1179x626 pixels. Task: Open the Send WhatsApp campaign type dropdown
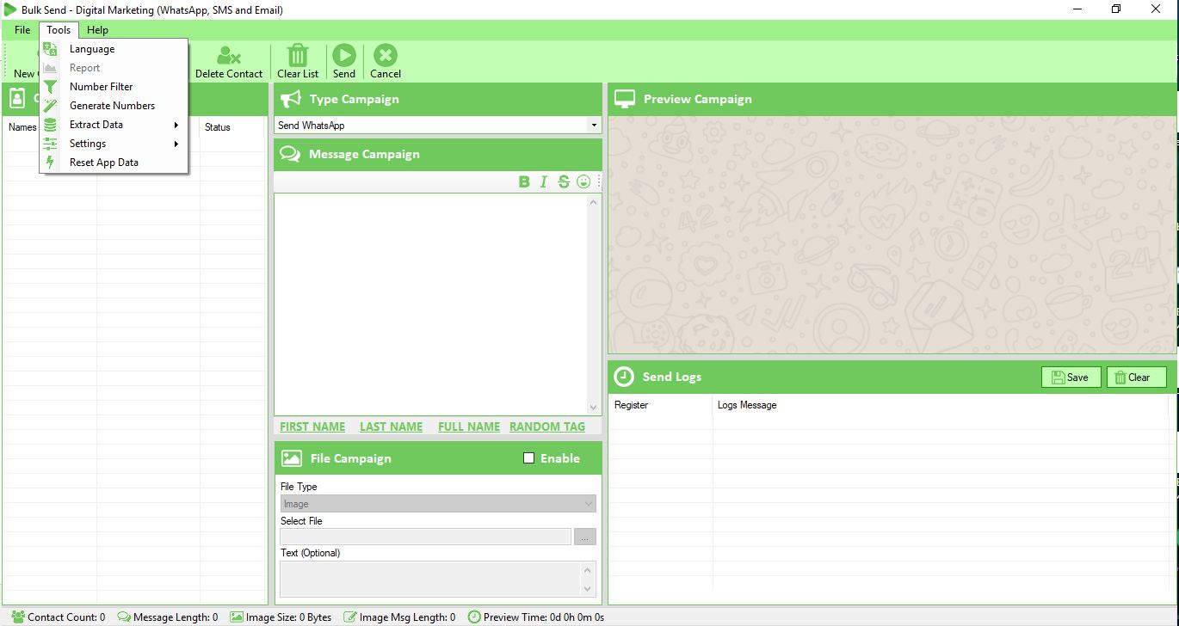(594, 126)
